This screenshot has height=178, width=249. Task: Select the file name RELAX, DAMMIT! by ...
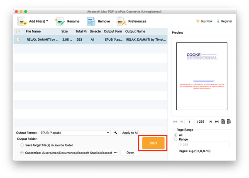(x=42, y=40)
